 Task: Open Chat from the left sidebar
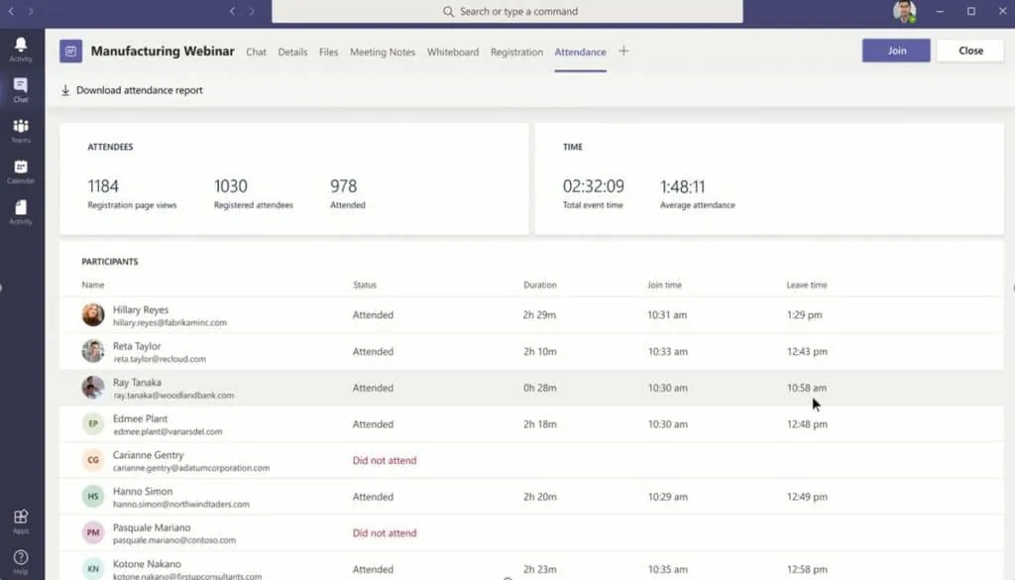(x=20, y=89)
